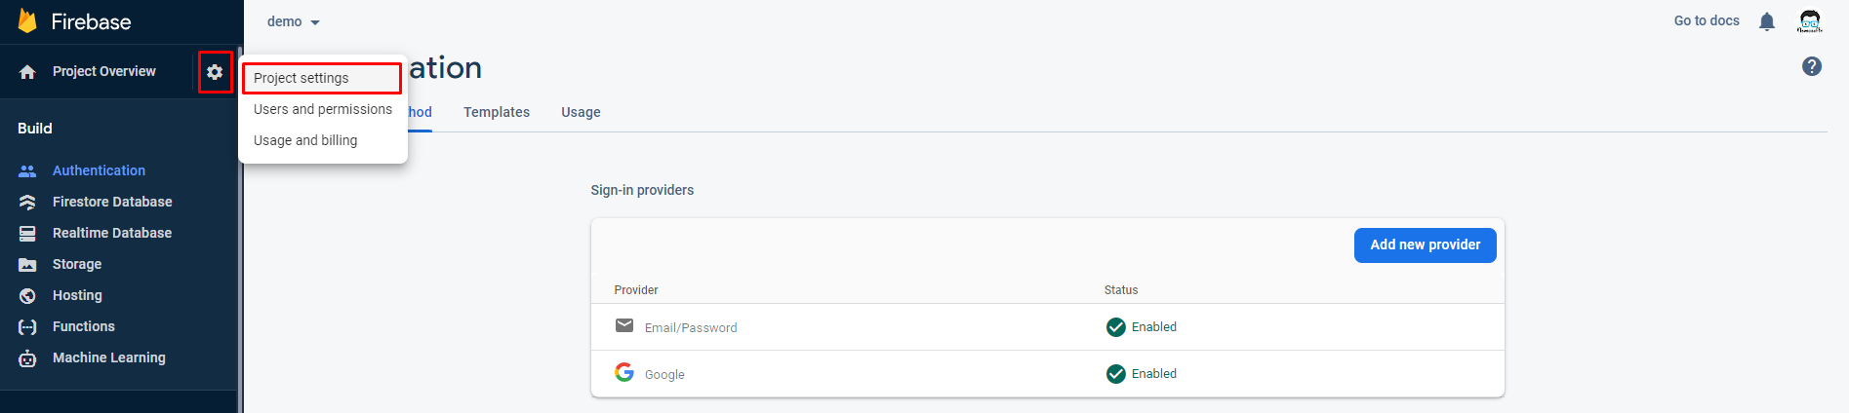
Task: Click the Machine Learning robot icon
Action: (x=27, y=358)
